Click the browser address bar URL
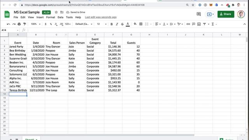 85,5
